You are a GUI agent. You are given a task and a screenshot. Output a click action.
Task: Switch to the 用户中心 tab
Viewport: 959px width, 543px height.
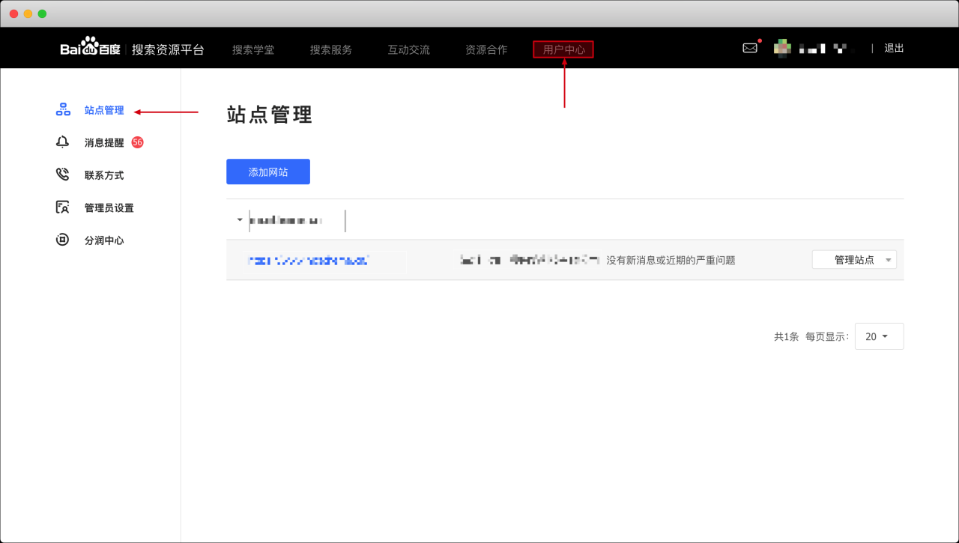563,49
